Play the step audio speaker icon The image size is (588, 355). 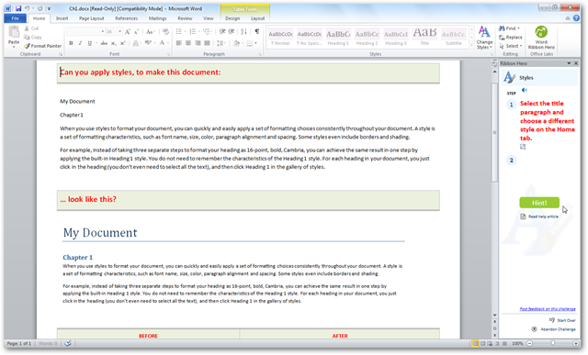click(525, 90)
